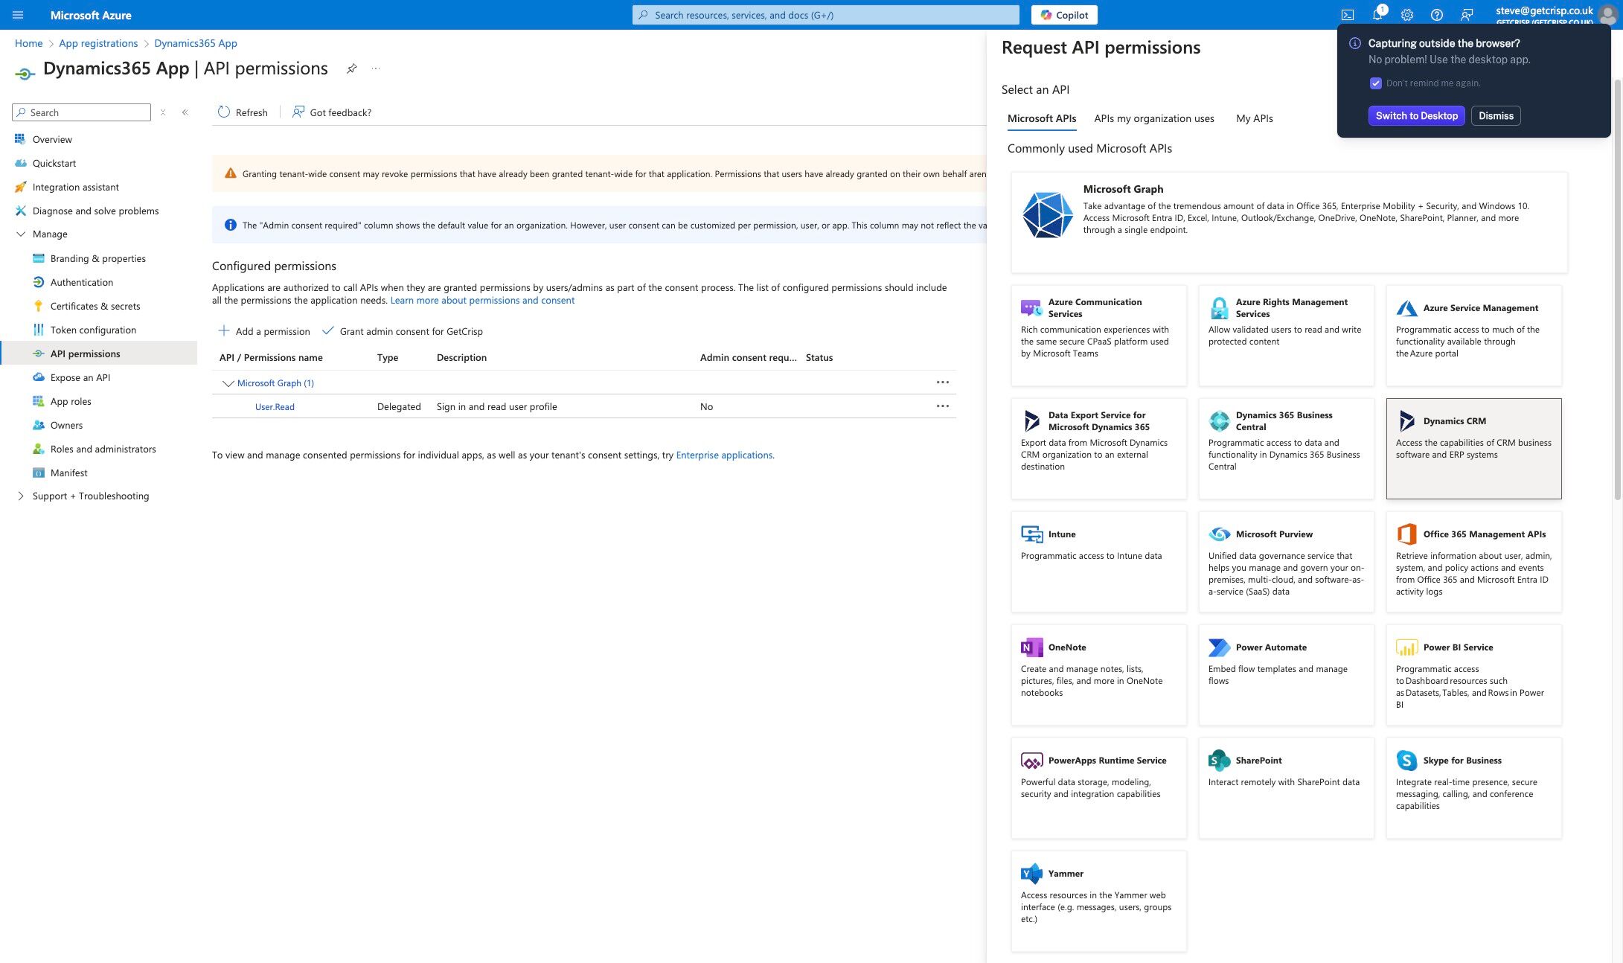Open the notifications bell icon
Screen dimensions: 1623x963
click(x=1377, y=15)
